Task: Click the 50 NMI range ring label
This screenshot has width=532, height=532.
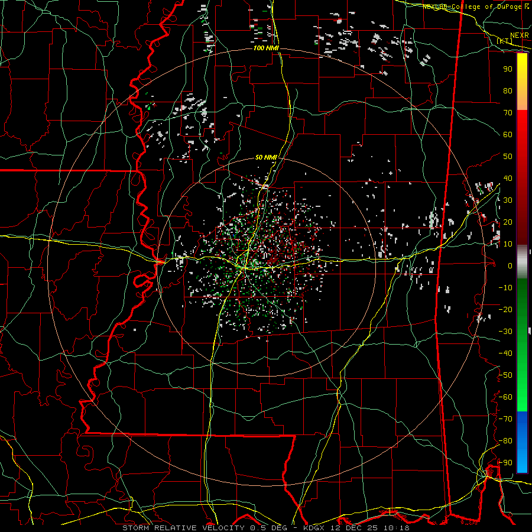Action: pyautogui.click(x=266, y=157)
